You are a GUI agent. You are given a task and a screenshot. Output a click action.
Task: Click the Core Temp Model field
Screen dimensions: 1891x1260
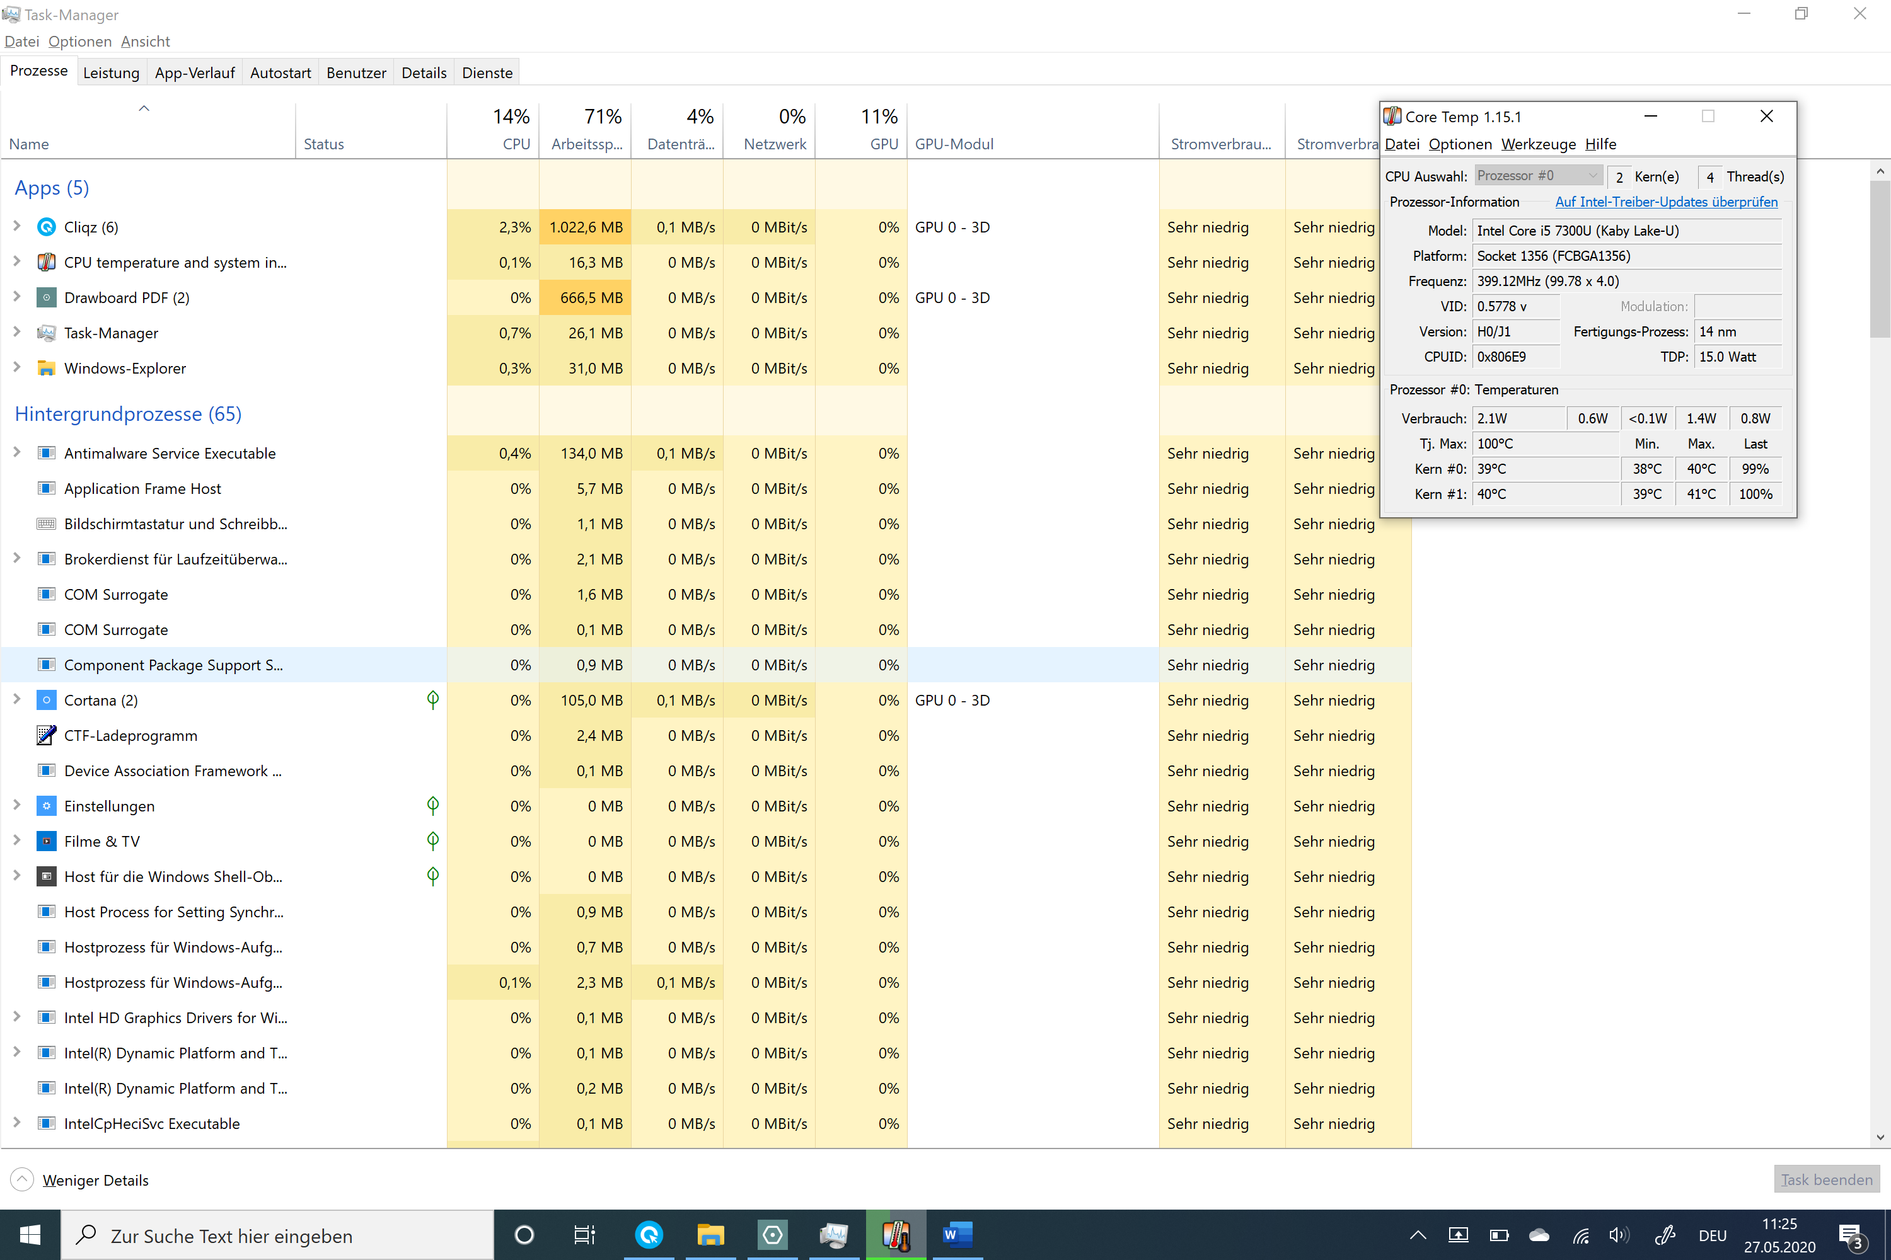click(1628, 231)
